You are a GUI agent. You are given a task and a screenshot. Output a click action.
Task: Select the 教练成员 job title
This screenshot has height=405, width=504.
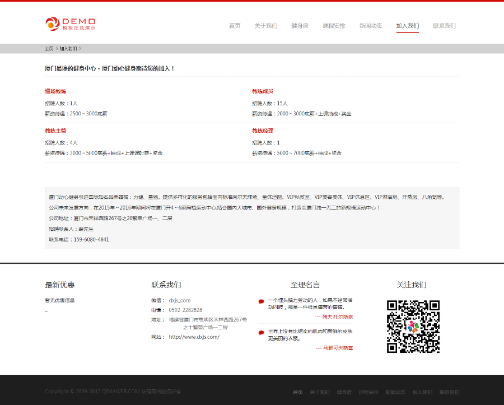point(263,91)
